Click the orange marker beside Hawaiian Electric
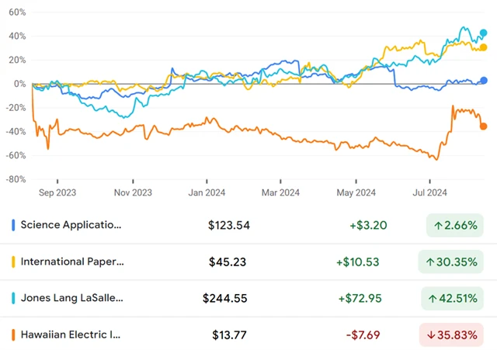Viewport: 497px width, 350px height. point(13,334)
